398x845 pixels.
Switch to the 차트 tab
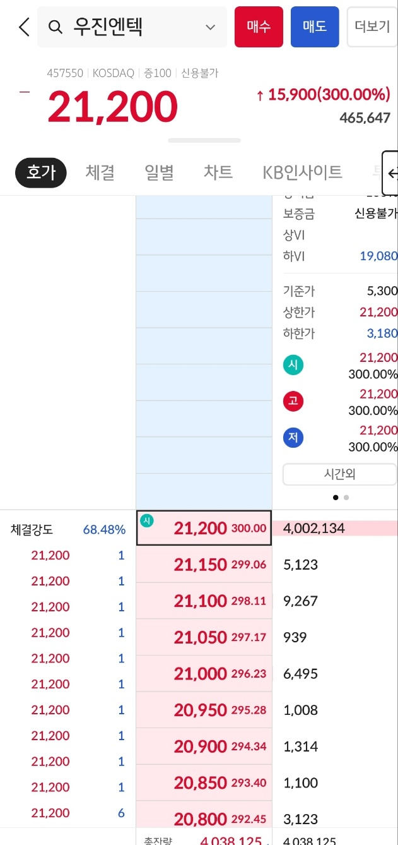pos(218,172)
